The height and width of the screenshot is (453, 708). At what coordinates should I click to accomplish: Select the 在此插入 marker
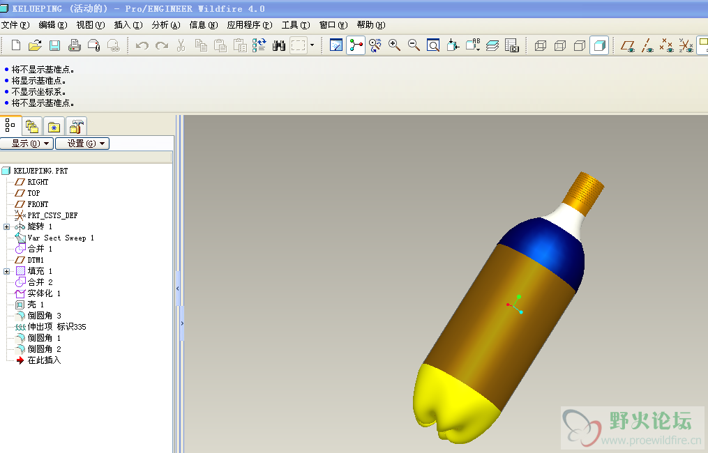(38, 360)
